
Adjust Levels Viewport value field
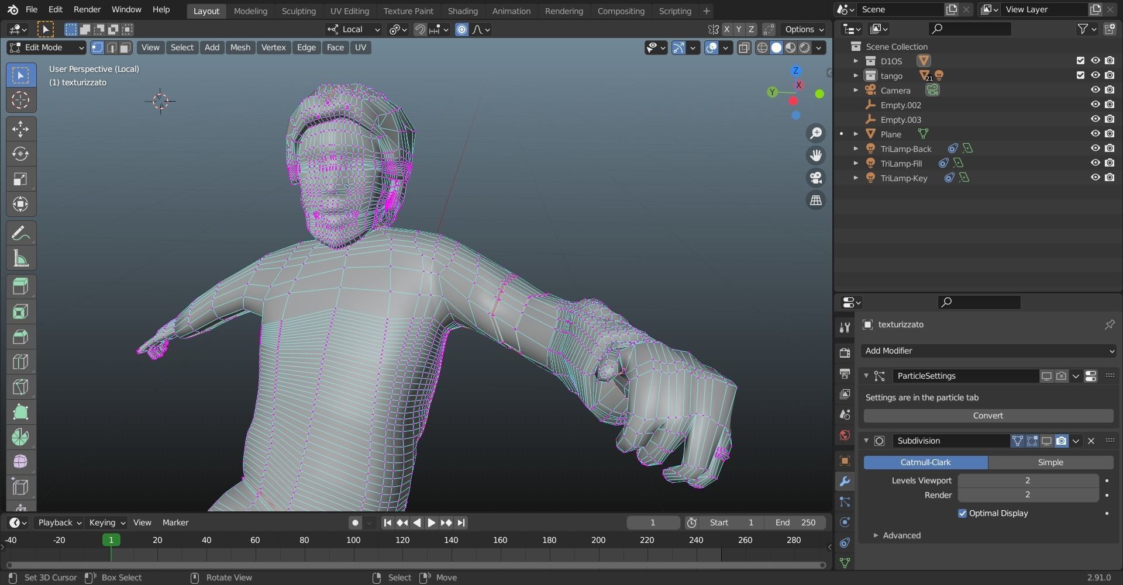point(1028,480)
